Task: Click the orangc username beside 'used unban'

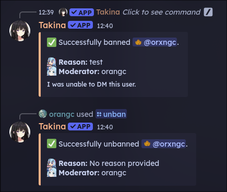Action: pyautogui.click(x=62, y=114)
